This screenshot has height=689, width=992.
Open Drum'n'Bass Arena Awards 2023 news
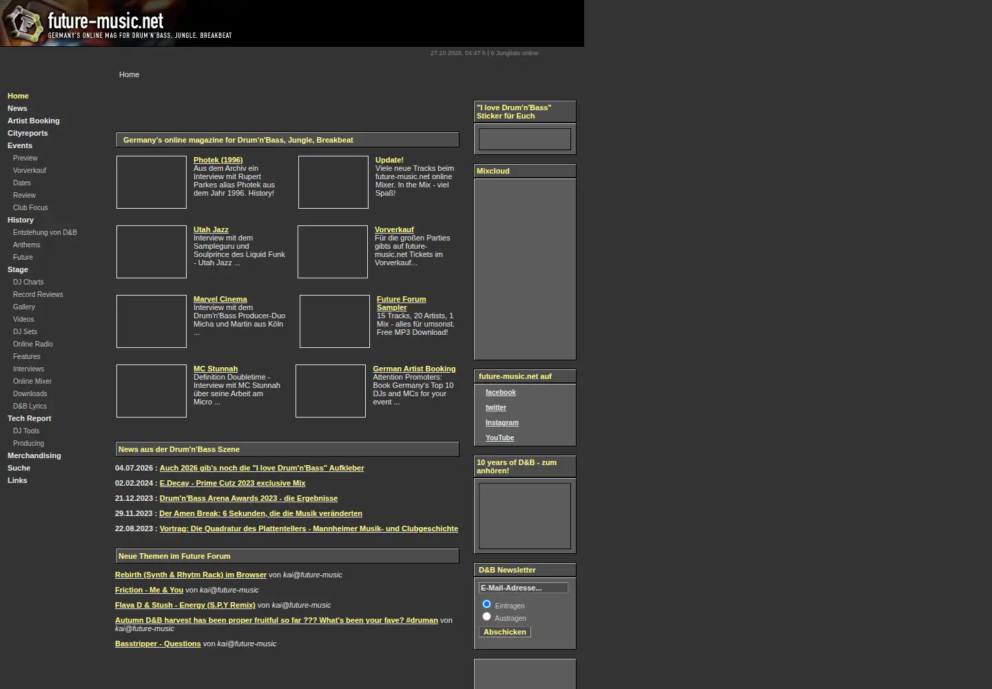249,498
